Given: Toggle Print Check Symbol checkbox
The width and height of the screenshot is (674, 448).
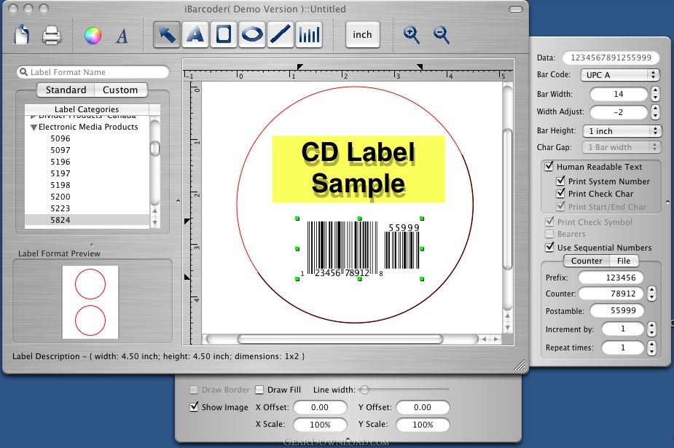Looking at the screenshot, I should click(549, 221).
